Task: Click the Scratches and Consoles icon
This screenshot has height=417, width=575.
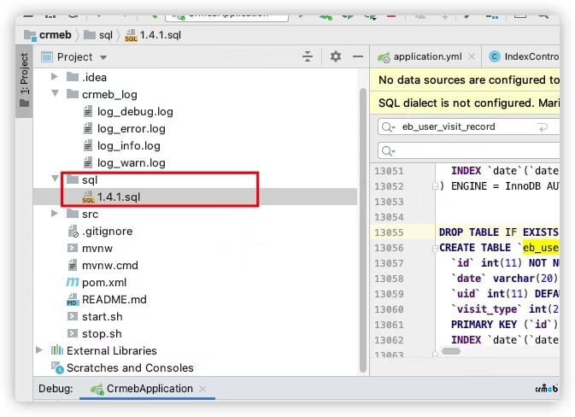Action: pos(57,367)
